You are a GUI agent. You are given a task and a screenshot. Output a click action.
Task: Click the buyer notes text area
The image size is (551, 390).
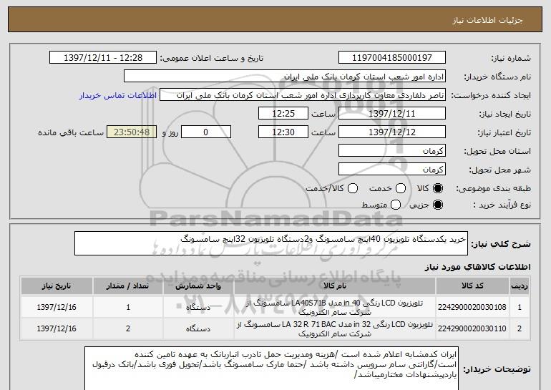[x=271, y=369]
